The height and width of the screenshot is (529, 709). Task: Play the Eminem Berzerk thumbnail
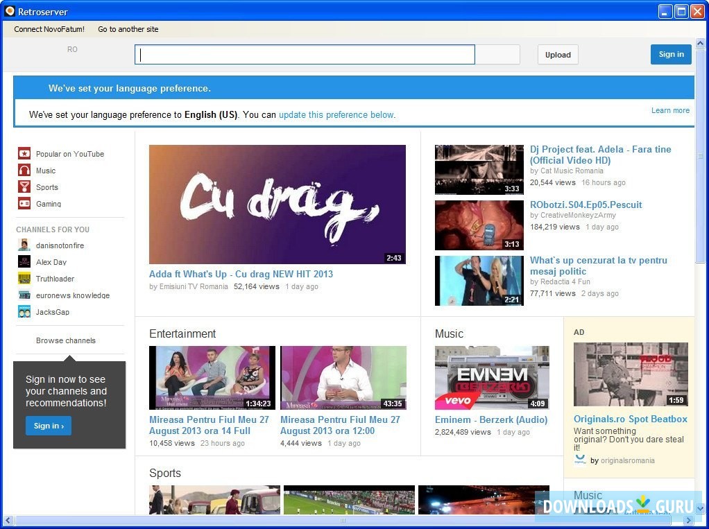(x=492, y=378)
